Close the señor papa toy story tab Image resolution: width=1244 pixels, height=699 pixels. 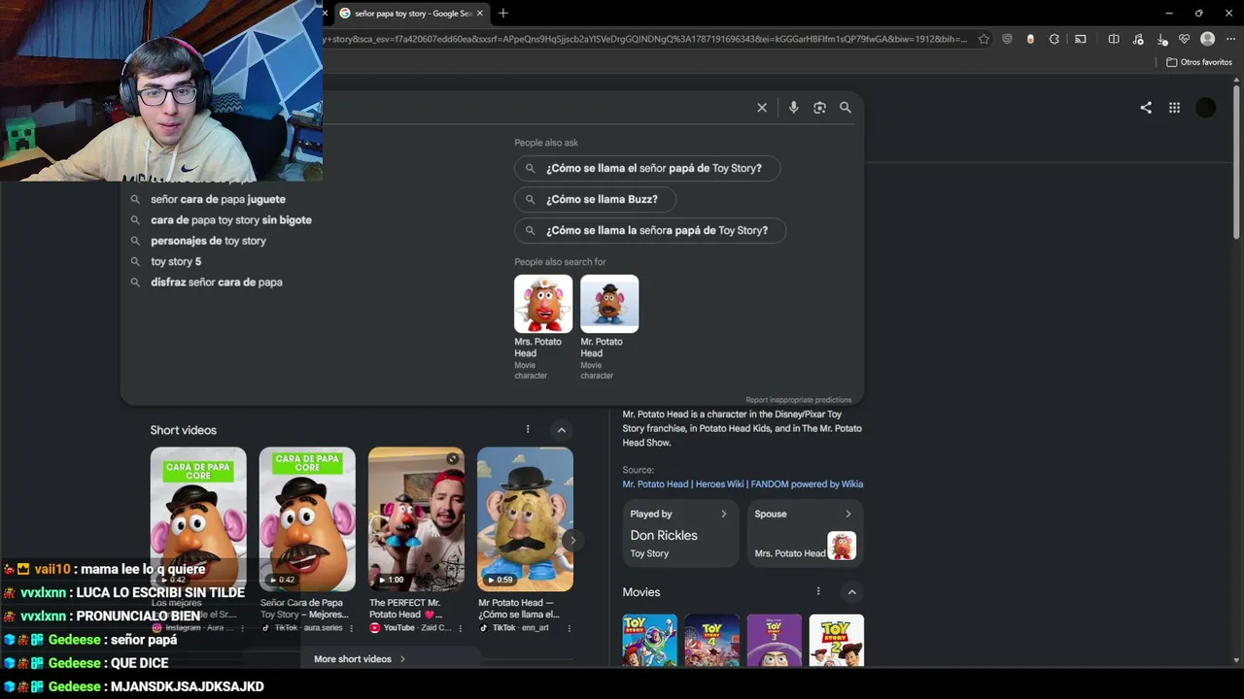click(479, 14)
